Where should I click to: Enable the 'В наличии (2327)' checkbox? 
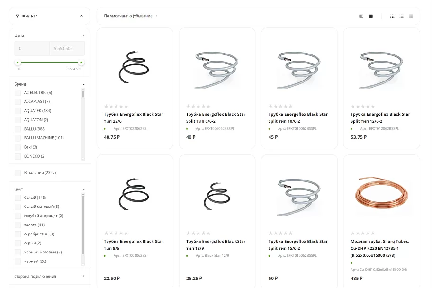click(18, 173)
